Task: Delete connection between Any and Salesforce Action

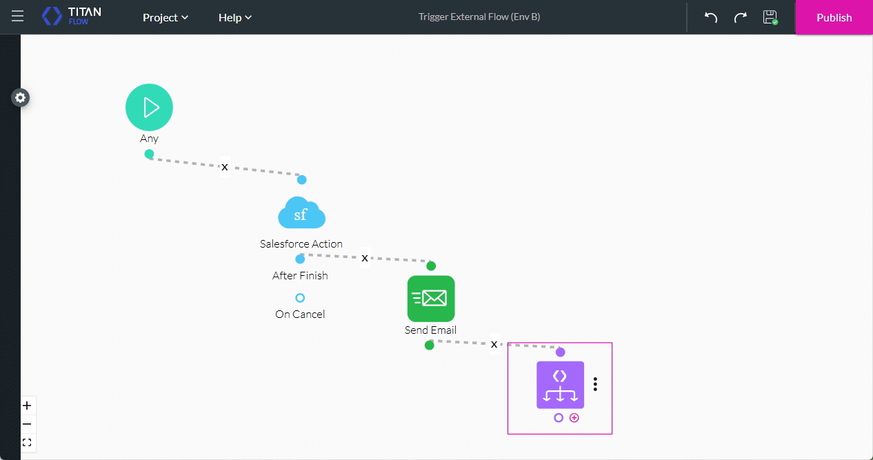Action: 225,167
